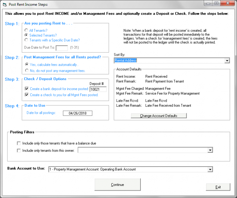The image size is (237, 198).
Task: Click the 'Step 1:' label
Action: click(12, 24)
